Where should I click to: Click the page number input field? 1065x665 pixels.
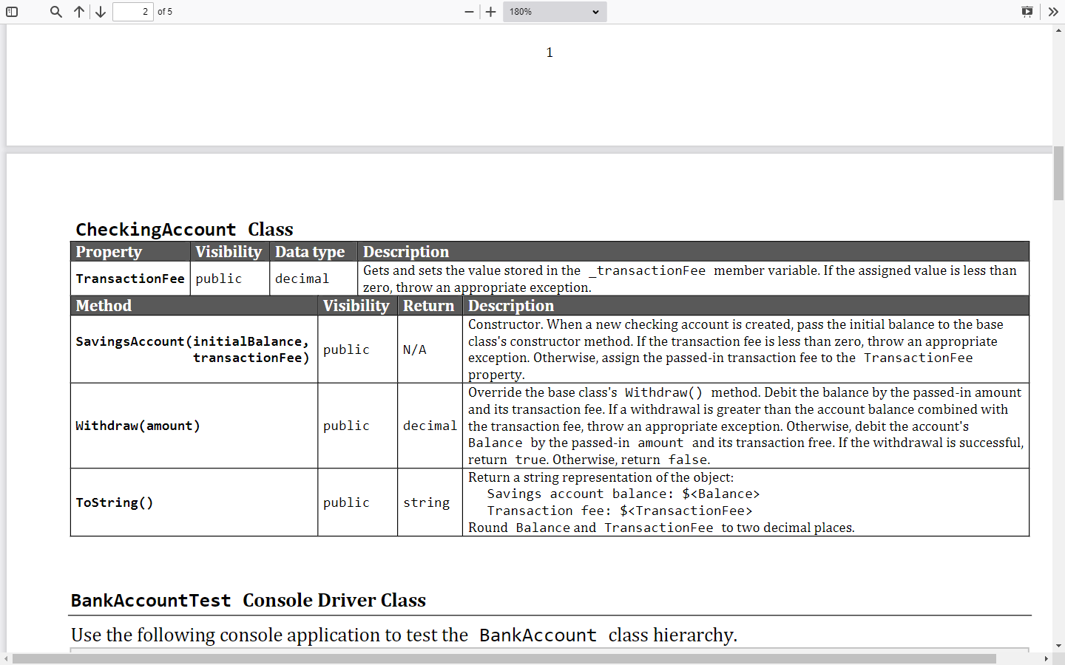tap(132, 11)
